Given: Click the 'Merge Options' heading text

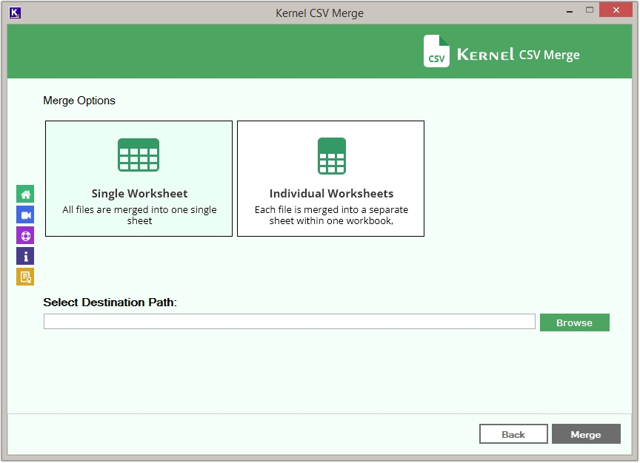Looking at the screenshot, I should click(79, 101).
